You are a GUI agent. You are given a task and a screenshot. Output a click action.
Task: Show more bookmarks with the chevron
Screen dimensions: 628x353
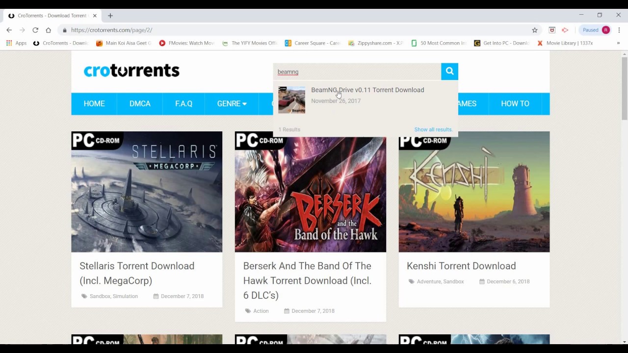[618, 43]
